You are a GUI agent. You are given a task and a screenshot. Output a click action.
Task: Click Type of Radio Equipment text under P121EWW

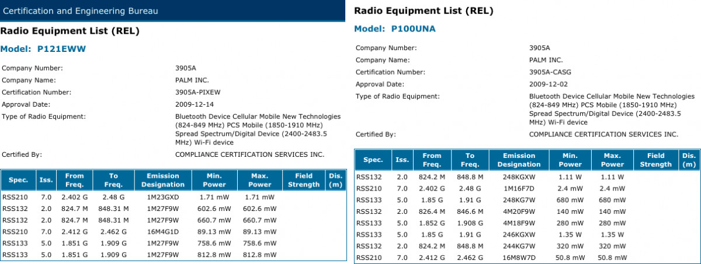258,129
